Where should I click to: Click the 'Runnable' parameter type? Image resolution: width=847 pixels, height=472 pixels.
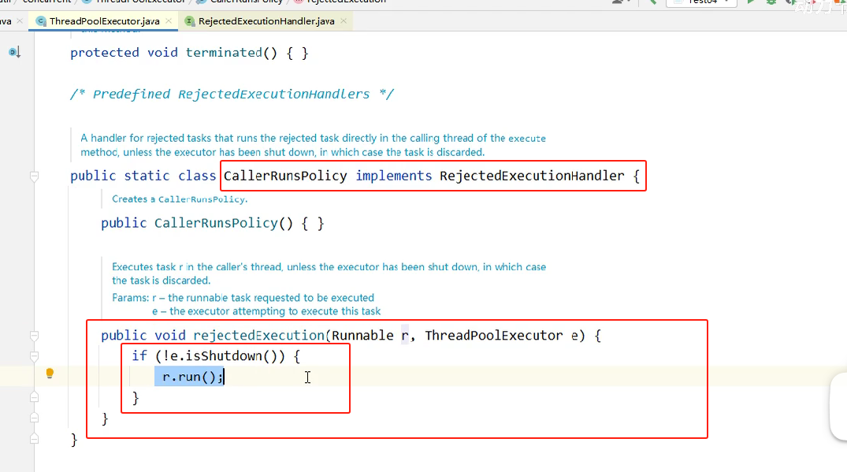tap(362, 336)
